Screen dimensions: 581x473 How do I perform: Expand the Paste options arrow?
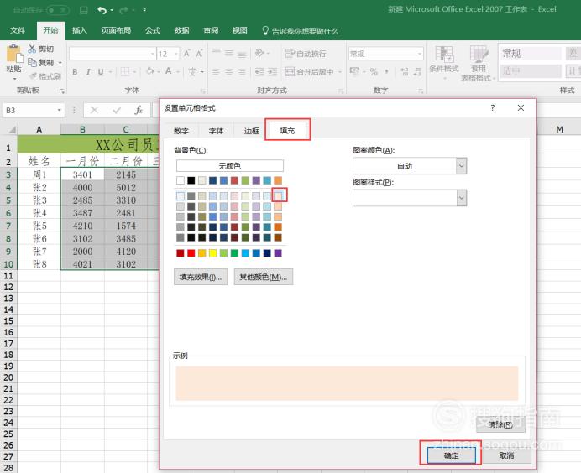coord(14,79)
